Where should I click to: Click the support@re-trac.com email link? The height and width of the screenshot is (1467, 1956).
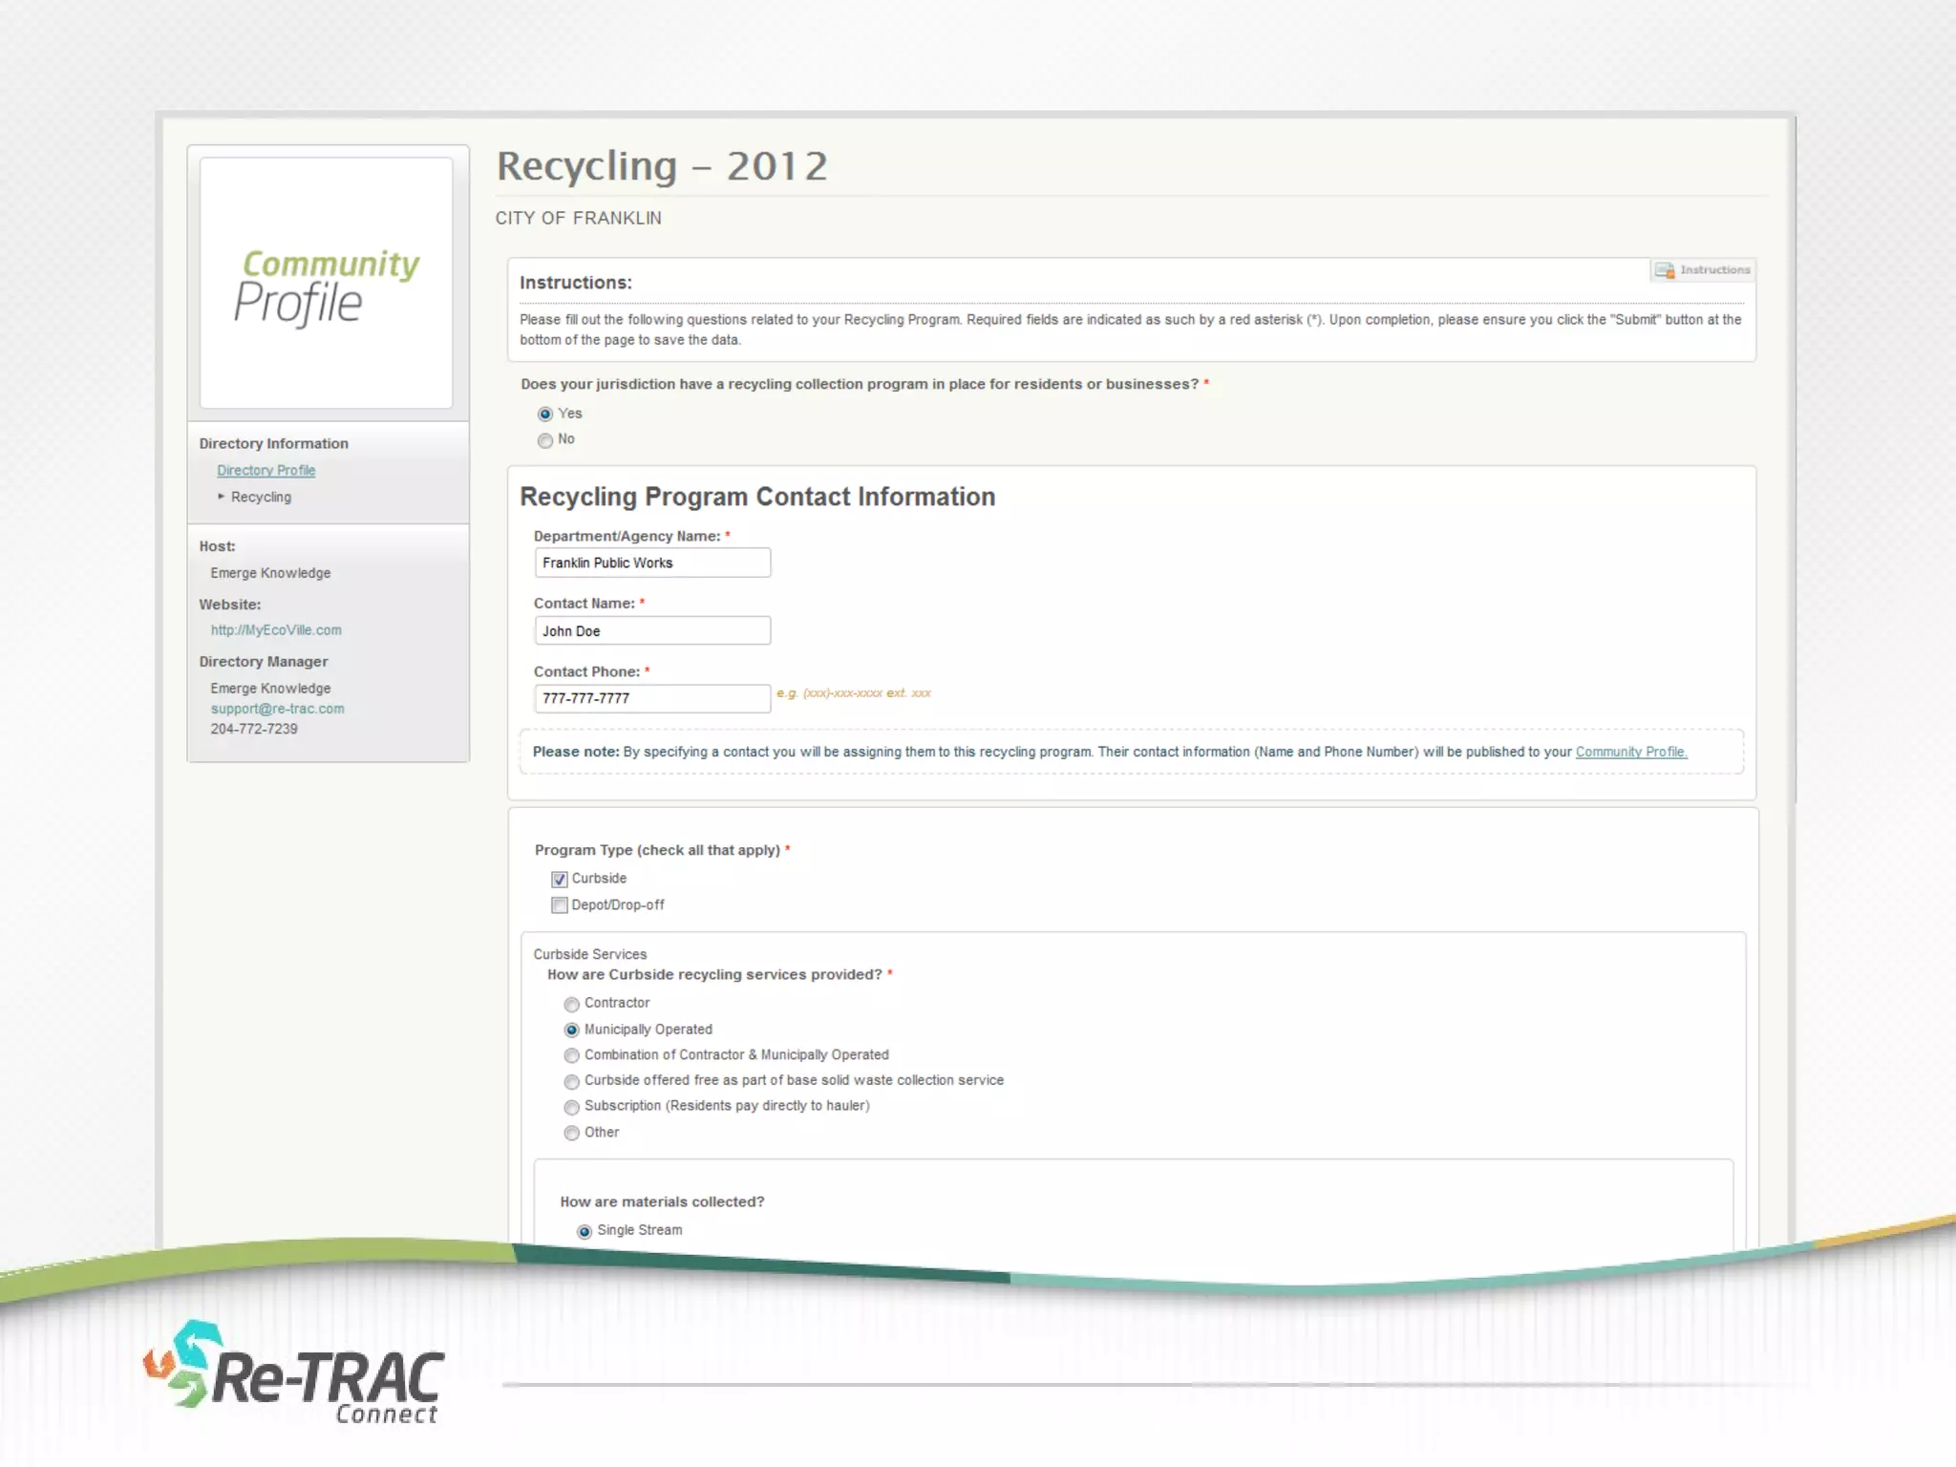coord(277,709)
